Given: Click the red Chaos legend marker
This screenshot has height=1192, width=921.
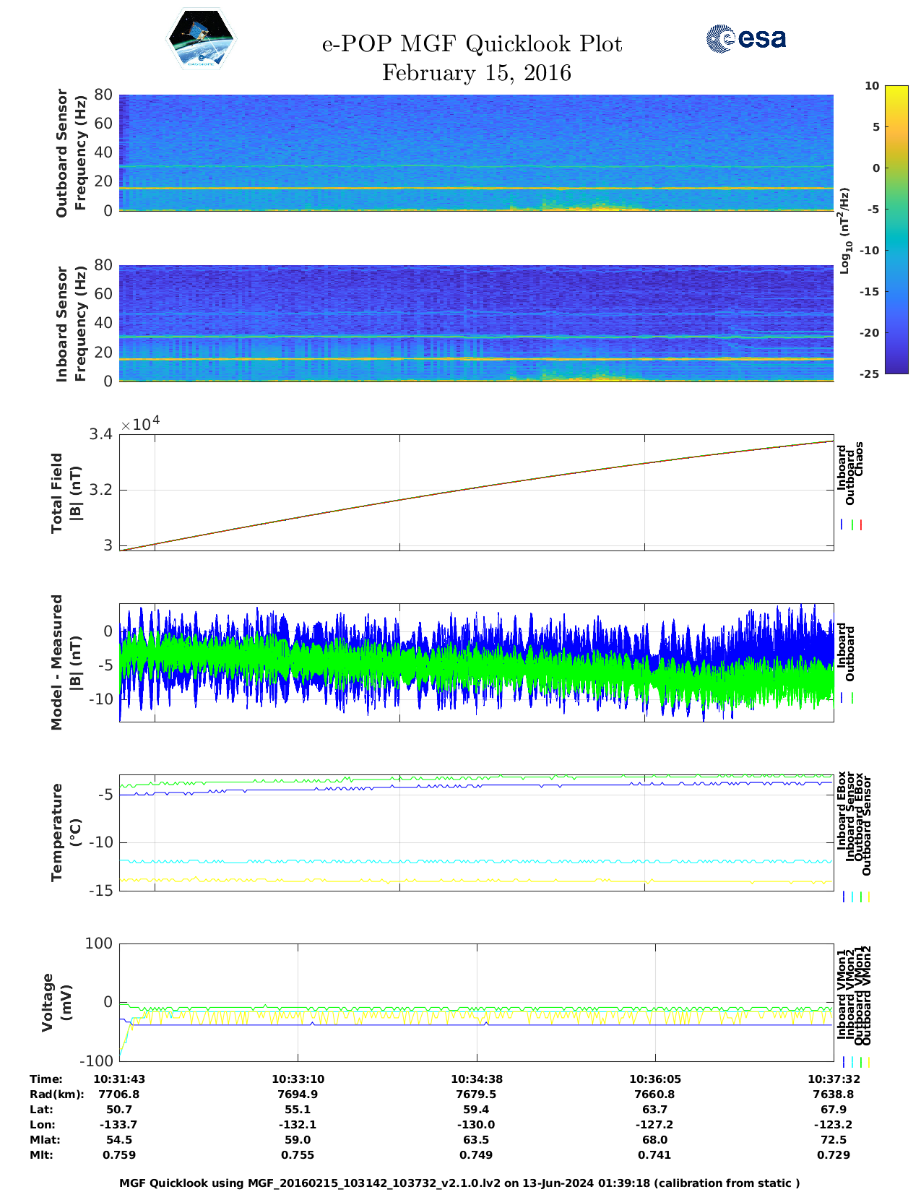Looking at the screenshot, I should click(x=861, y=525).
